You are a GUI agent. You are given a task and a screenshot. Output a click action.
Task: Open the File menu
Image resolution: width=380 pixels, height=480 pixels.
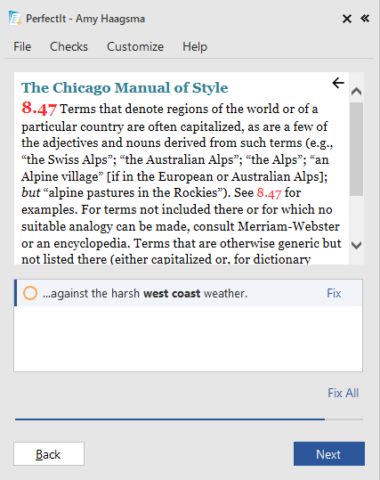point(22,46)
